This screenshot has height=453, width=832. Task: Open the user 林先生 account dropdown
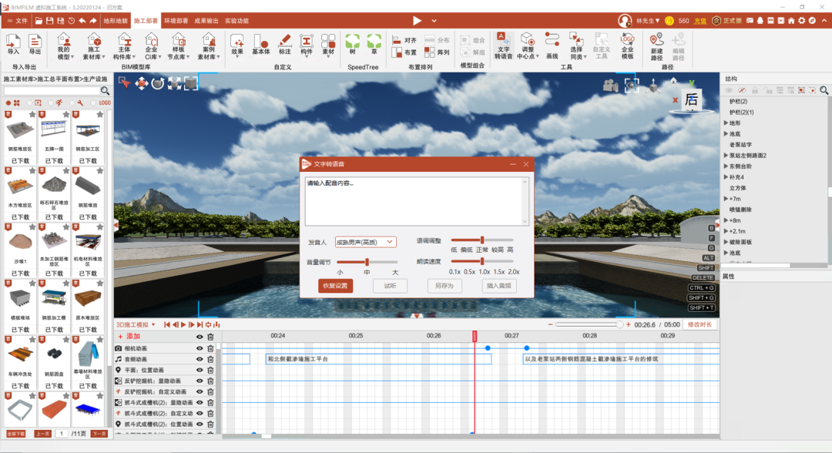647,21
